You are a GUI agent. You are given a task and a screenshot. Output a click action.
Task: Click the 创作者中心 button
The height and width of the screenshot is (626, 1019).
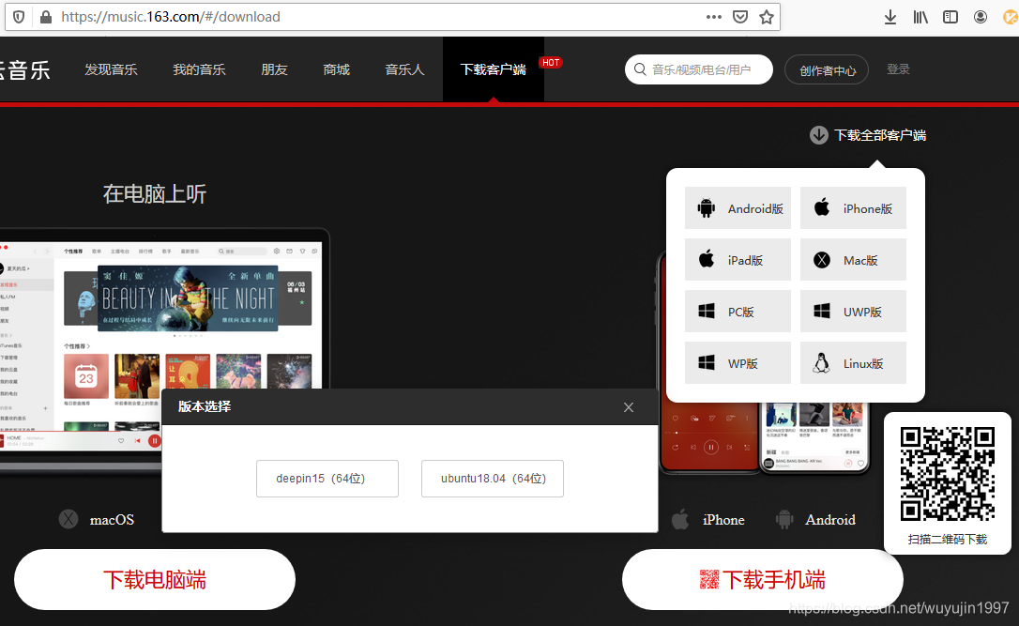point(827,70)
